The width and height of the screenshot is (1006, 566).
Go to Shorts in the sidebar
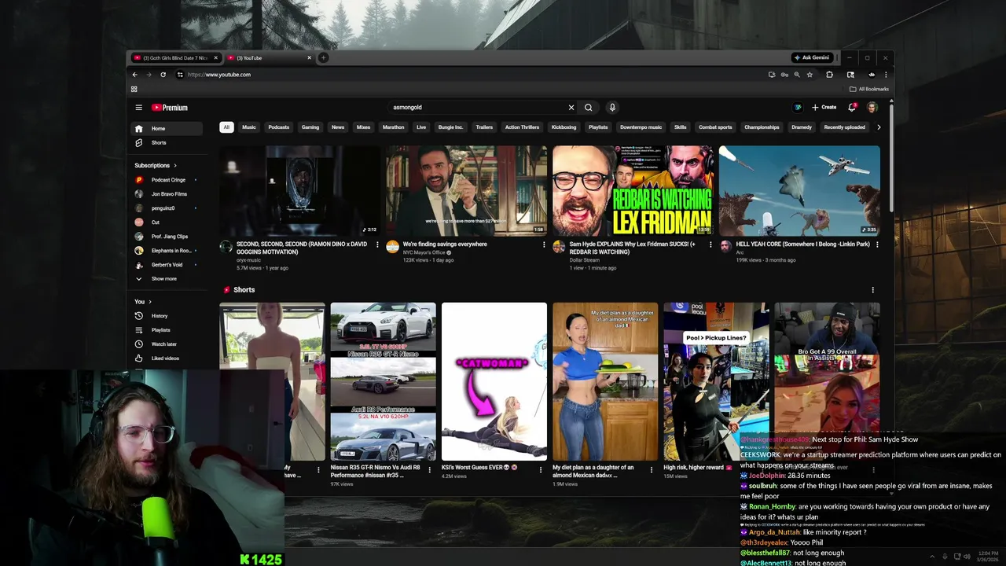tap(159, 143)
